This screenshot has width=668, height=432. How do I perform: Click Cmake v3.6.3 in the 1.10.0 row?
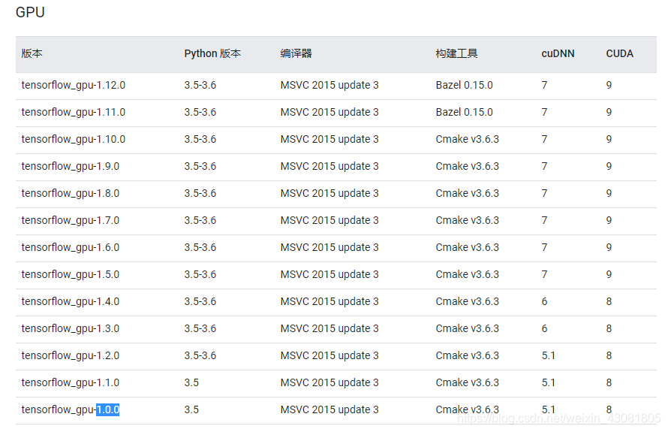(x=467, y=140)
